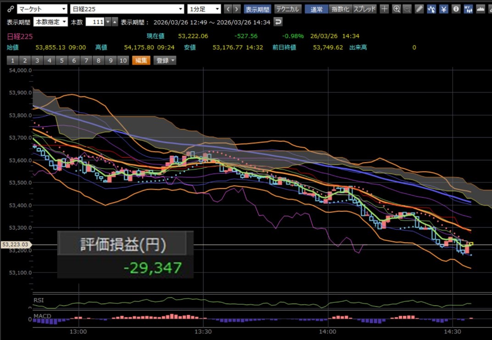492x340 pixels.
Task: Open the information icon
Action: click(456, 9)
